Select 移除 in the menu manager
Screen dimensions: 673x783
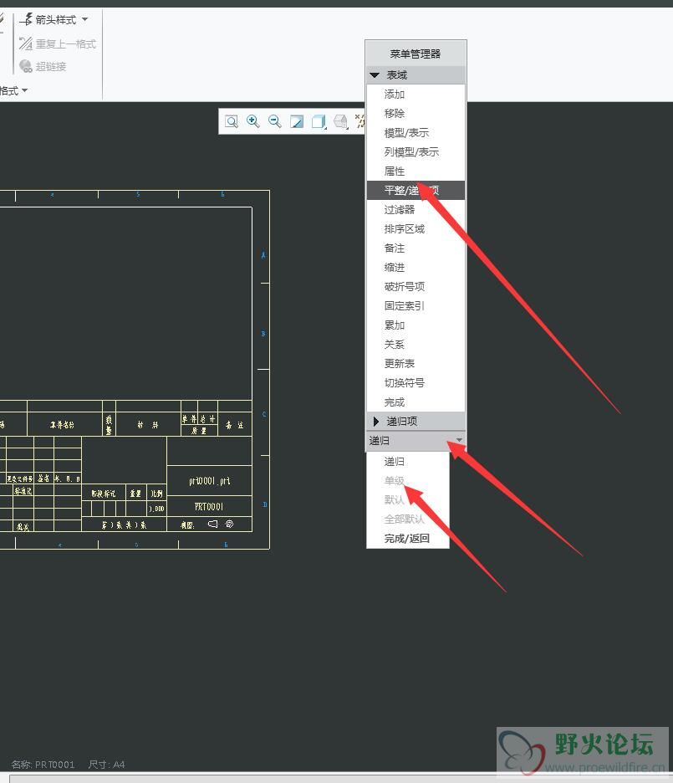[x=394, y=114]
